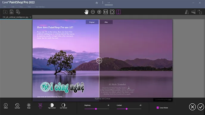Close the EN_ph_artificial_intelligence.jpg tab
The width and height of the screenshot is (205, 115).
30,17
